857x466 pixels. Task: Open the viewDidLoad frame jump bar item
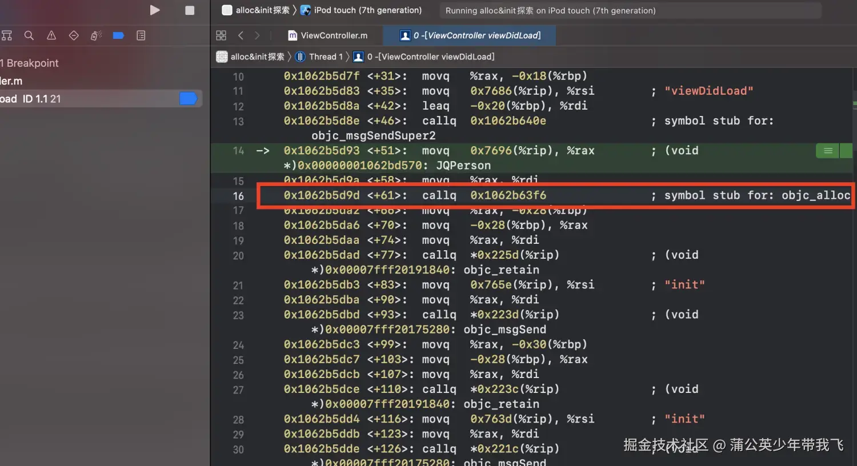pos(424,57)
